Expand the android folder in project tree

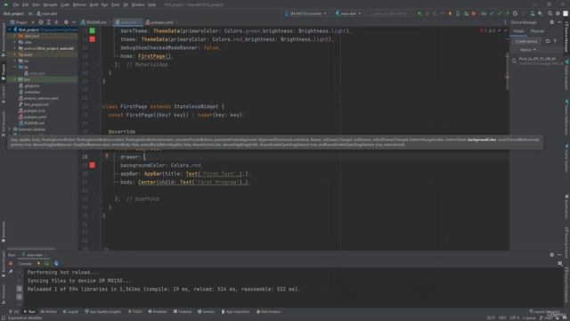pos(15,48)
